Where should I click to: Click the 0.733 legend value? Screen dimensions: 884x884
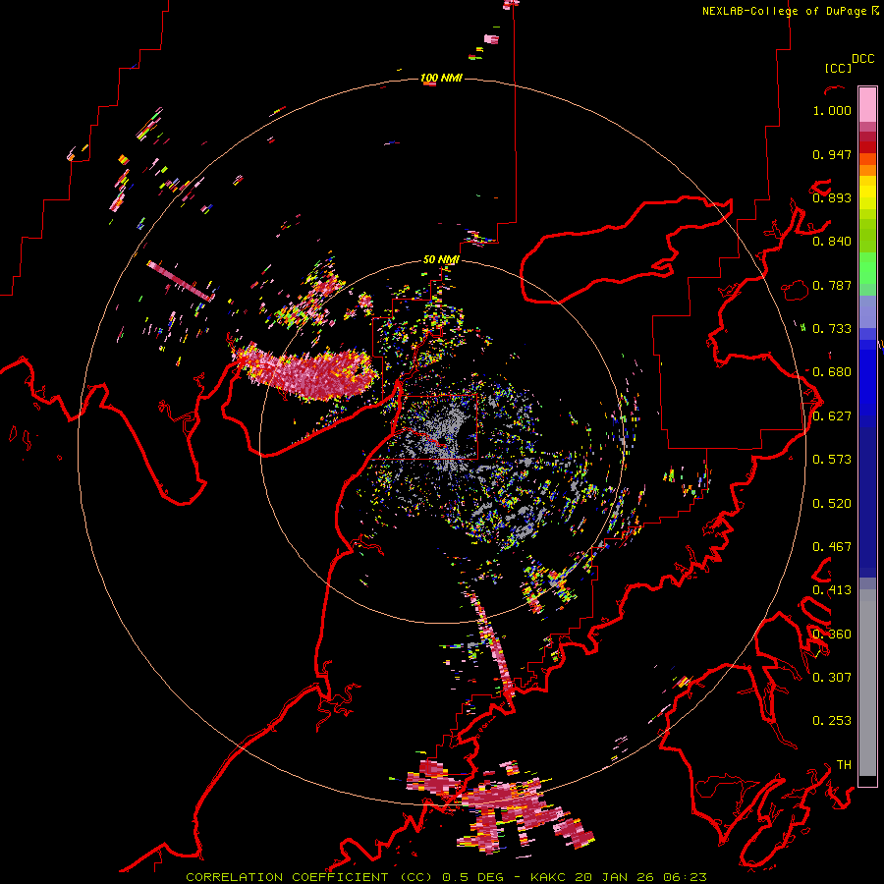tap(832, 329)
